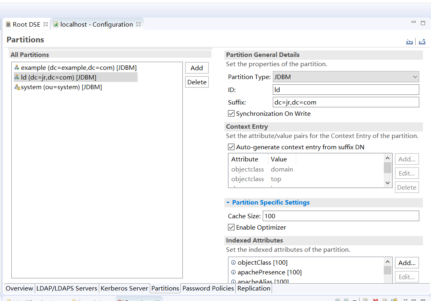Open the Kerberos Server tab
The width and height of the screenshot is (431, 301).
(x=124, y=288)
